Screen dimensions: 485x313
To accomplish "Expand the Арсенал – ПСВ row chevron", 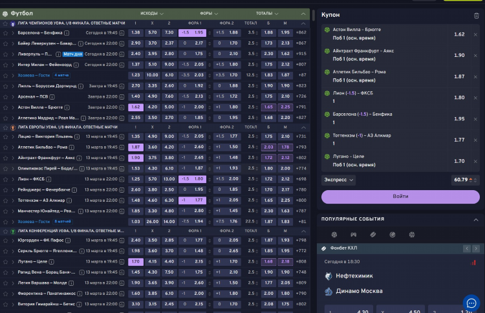I will point(13,97).
